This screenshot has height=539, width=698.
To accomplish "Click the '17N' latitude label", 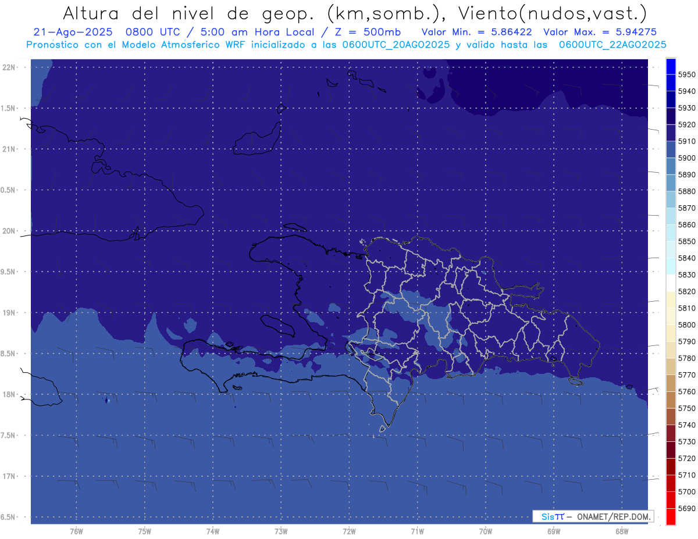I will point(8,476).
